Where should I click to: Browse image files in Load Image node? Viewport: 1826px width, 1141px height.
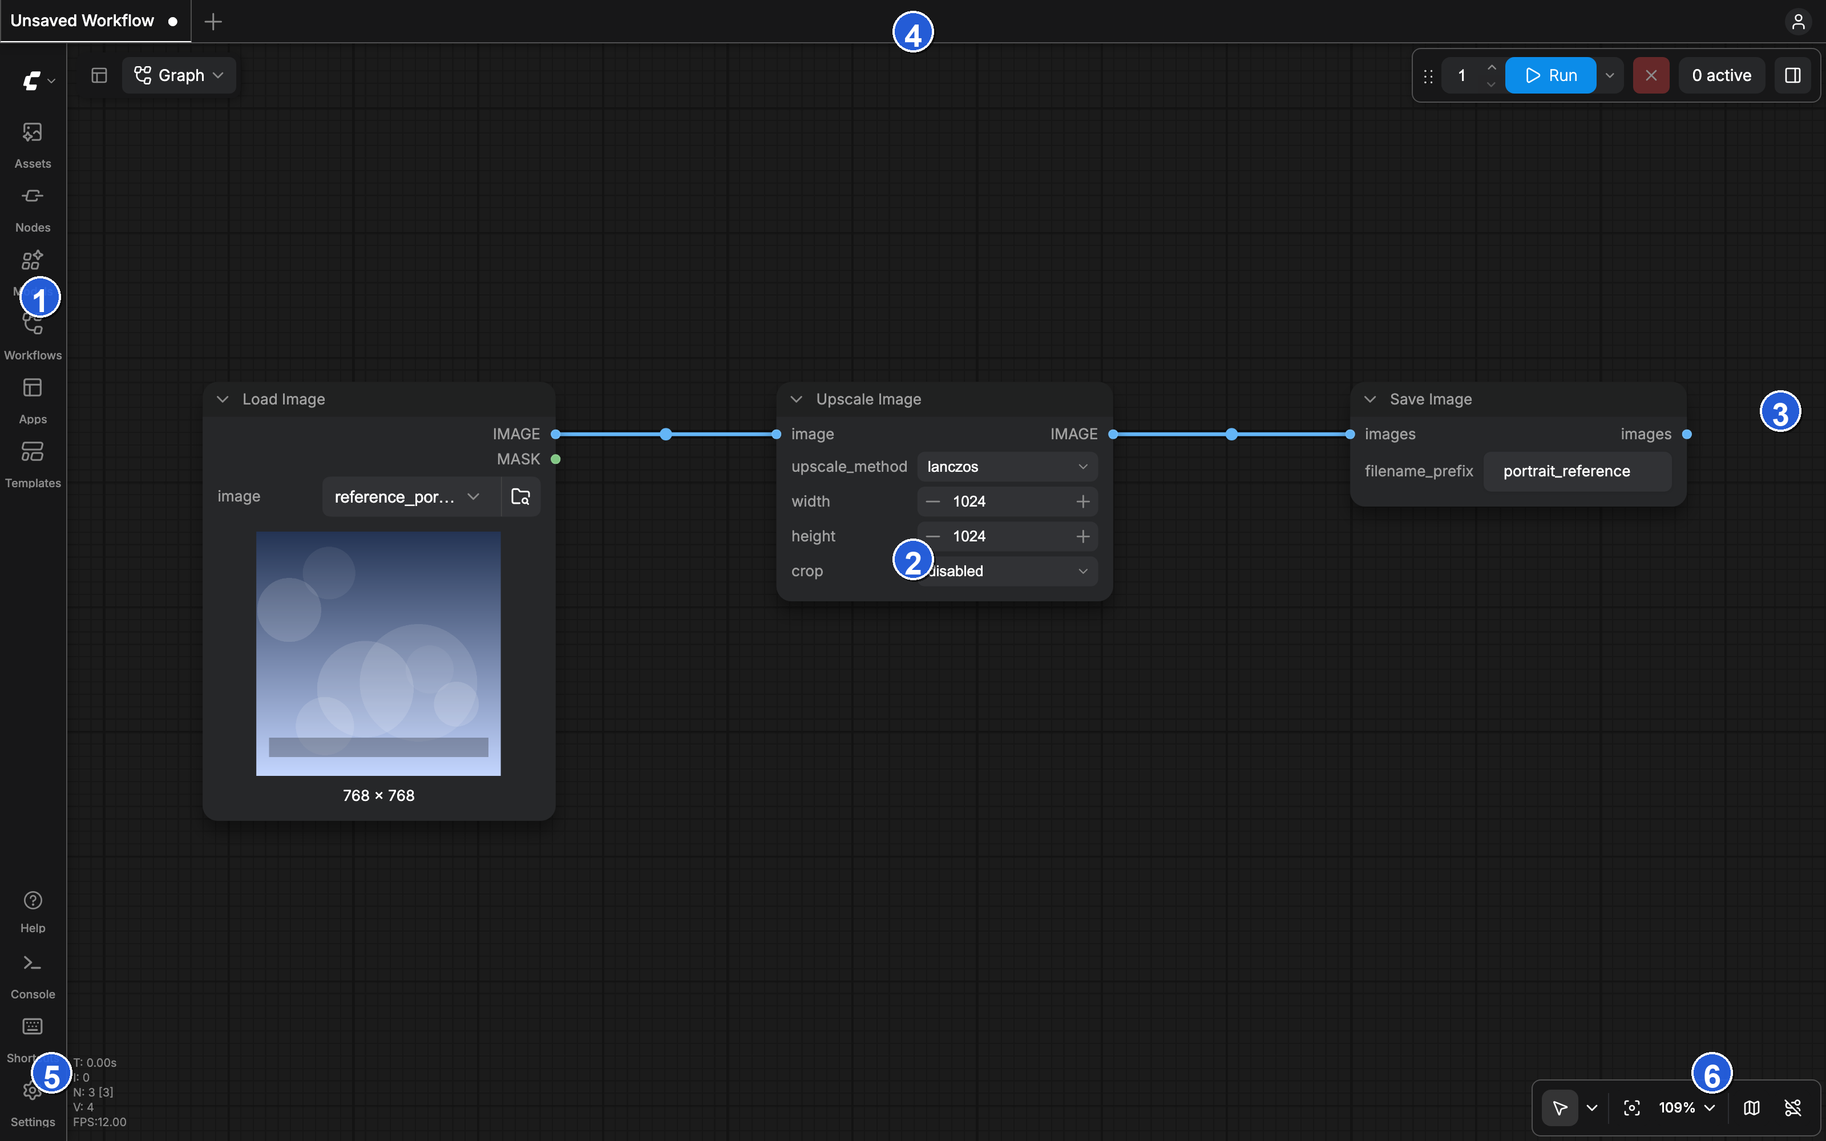click(520, 496)
